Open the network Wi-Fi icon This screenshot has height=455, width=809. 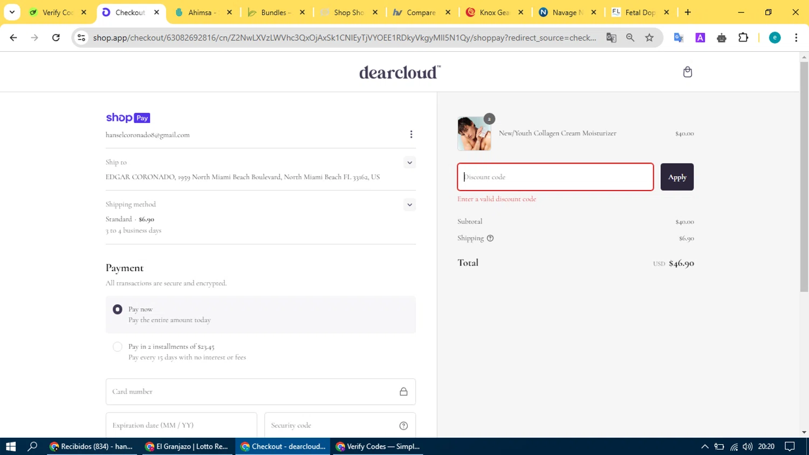point(733,446)
